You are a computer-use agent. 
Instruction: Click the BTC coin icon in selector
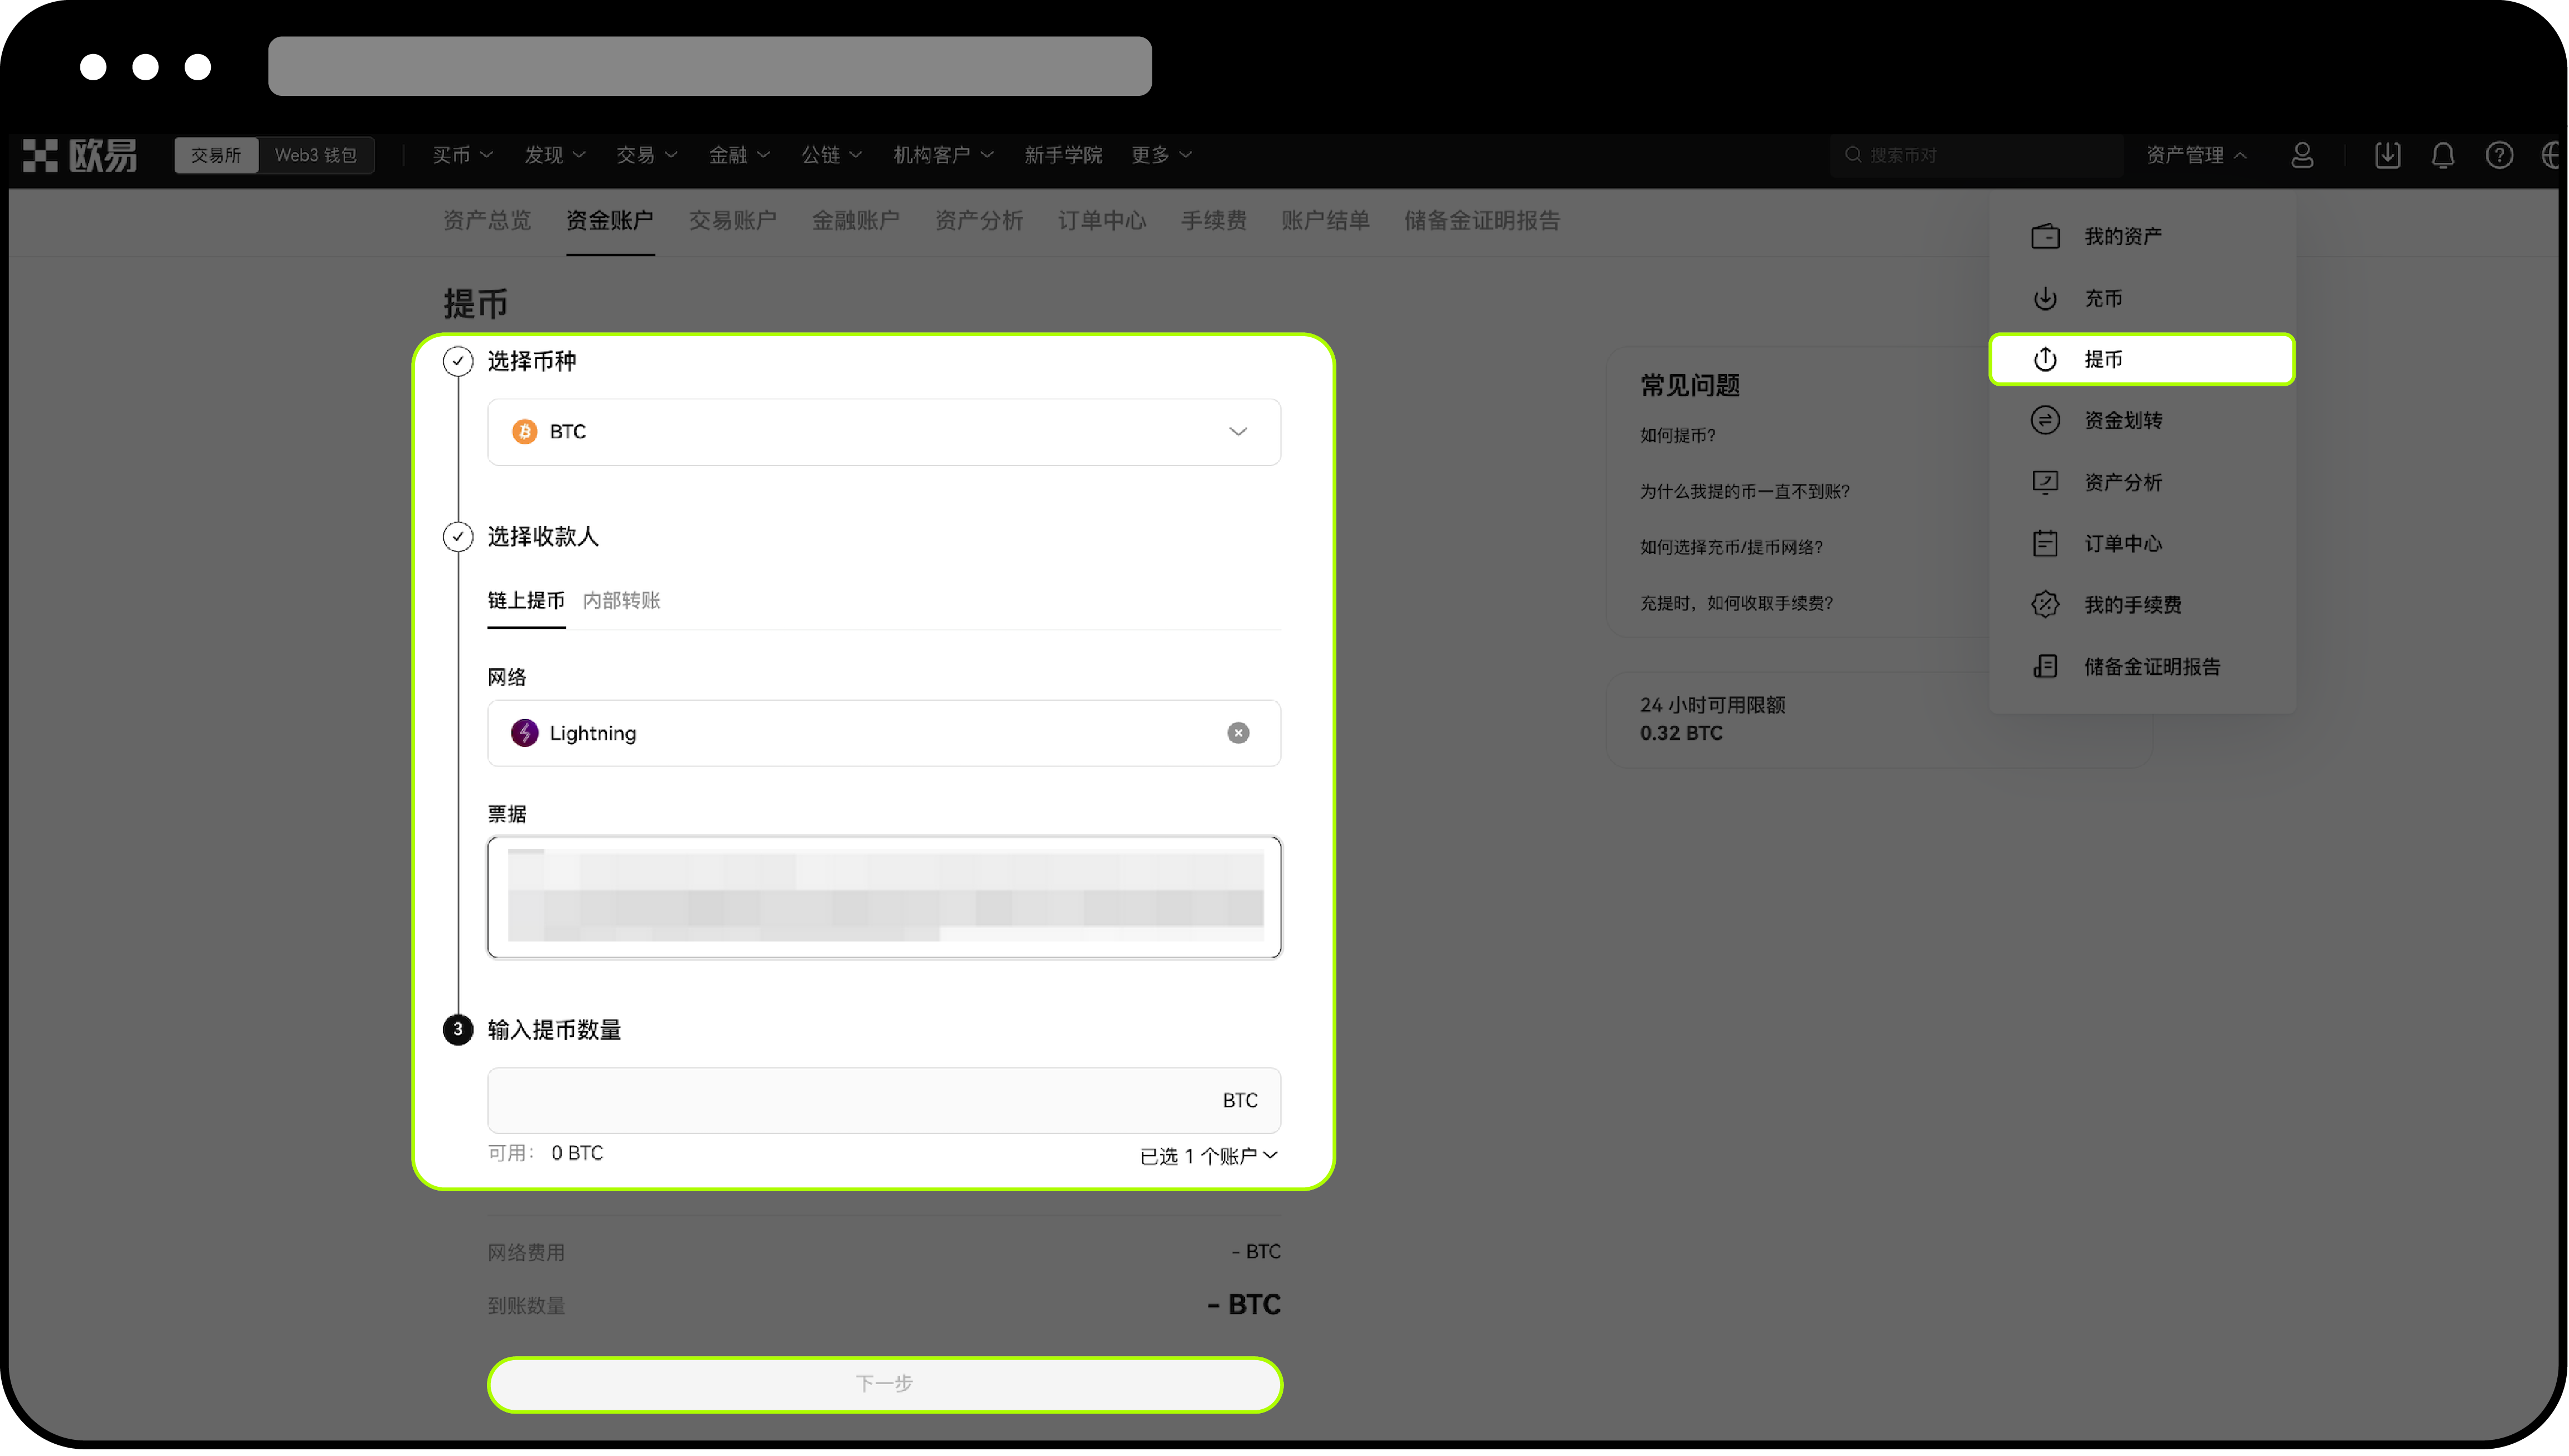point(524,431)
